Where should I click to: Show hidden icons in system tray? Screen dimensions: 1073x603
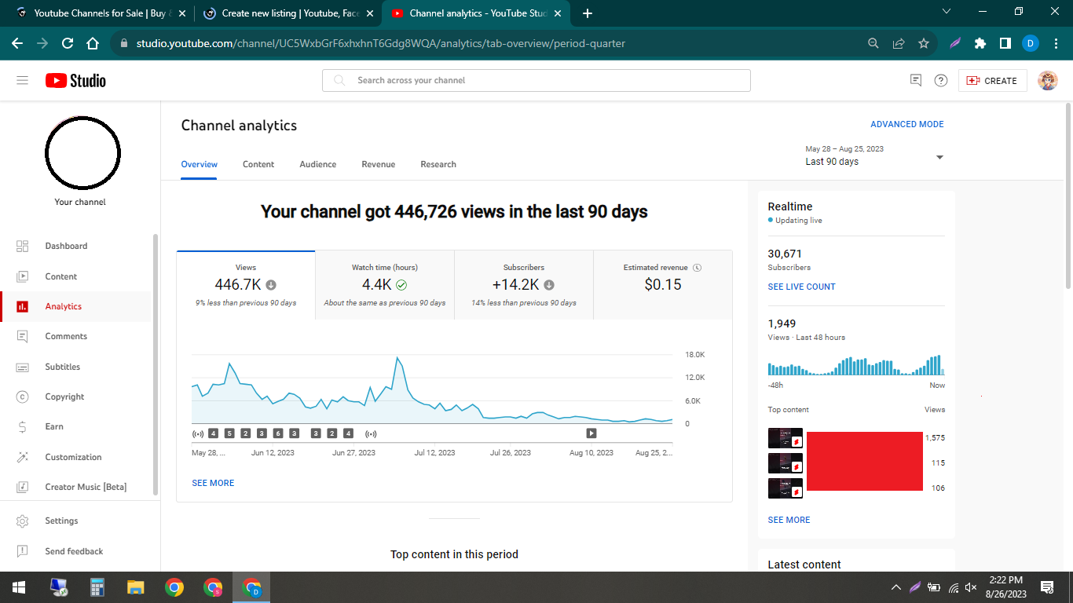tap(896, 587)
